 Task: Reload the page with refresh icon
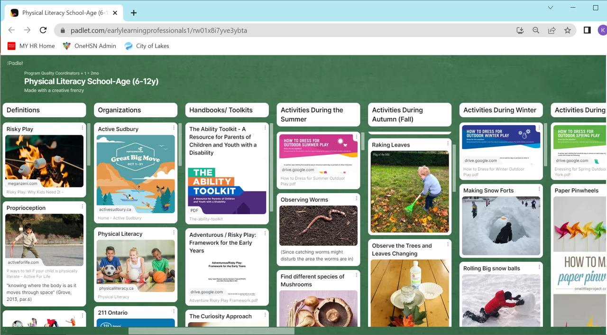(43, 30)
